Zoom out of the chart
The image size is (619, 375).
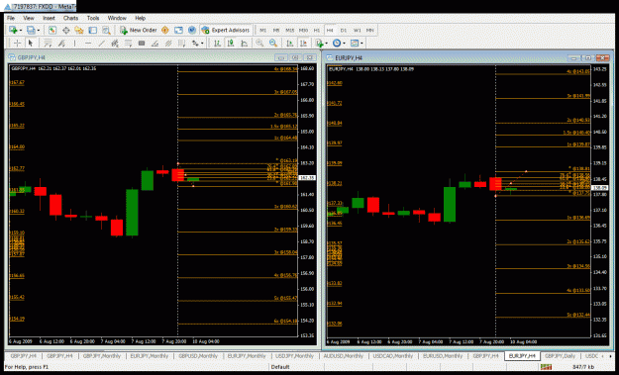pyautogui.click(x=272, y=43)
